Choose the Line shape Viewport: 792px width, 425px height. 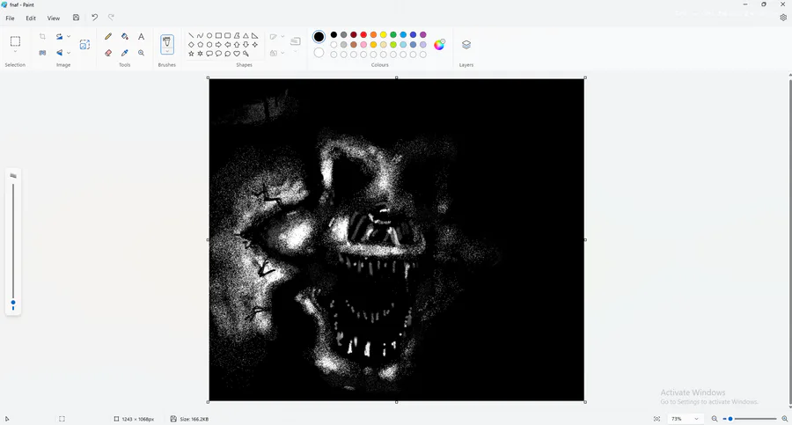pos(191,36)
